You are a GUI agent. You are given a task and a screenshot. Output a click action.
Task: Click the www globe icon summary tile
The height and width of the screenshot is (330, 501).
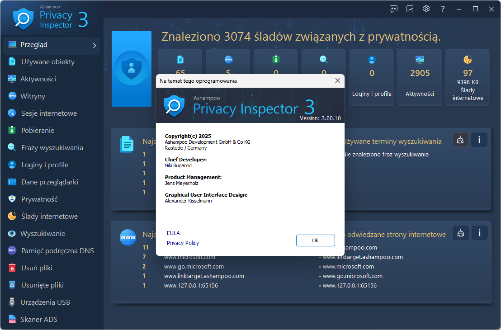coord(228,59)
